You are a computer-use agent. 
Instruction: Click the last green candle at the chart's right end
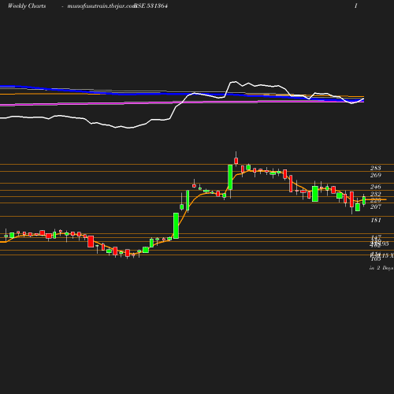tap(364, 200)
